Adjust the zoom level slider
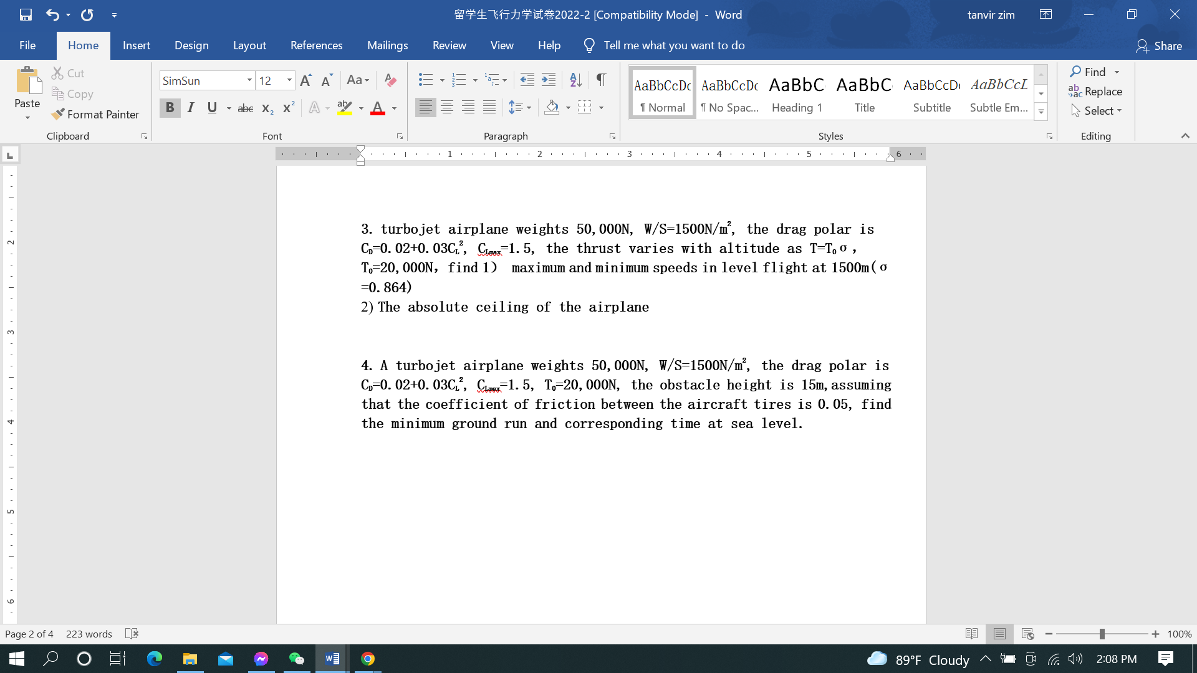The width and height of the screenshot is (1197, 673). click(1102, 634)
